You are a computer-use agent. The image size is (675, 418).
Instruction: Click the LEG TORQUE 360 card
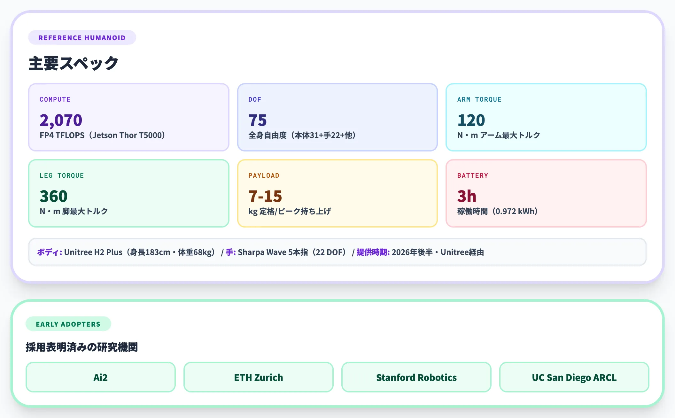(129, 193)
